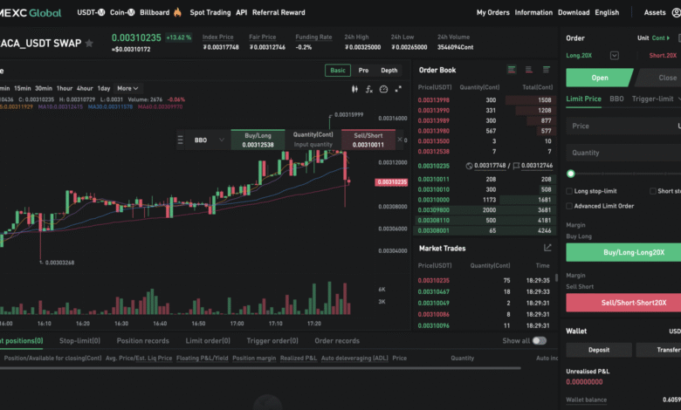Click Buy/Long-Long20X button
This screenshot has width=681, height=410.
pos(623,252)
